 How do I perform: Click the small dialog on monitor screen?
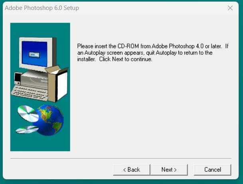[x=34, y=55]
